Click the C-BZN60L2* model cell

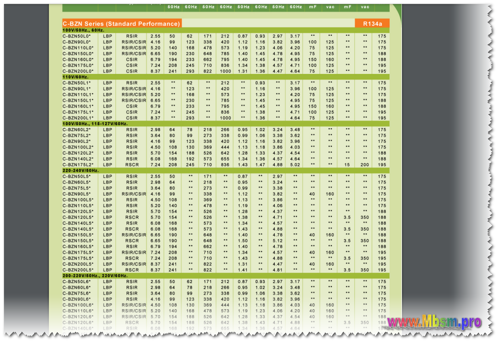(77, 130)
